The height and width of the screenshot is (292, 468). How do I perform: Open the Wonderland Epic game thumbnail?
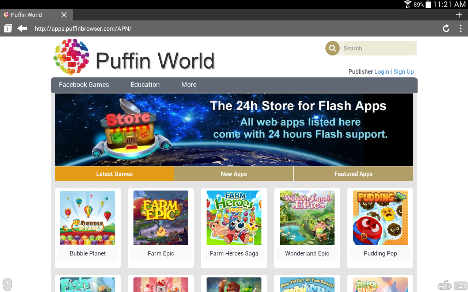(x=307, y=218)
